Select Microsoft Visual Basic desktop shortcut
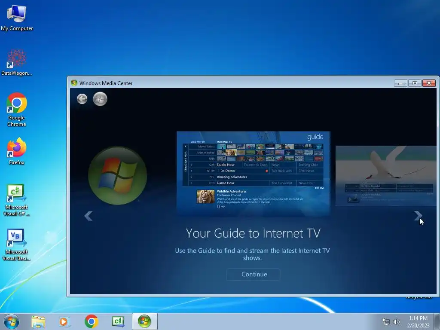This screenshot has height=330, width=440. pos(17,244)
